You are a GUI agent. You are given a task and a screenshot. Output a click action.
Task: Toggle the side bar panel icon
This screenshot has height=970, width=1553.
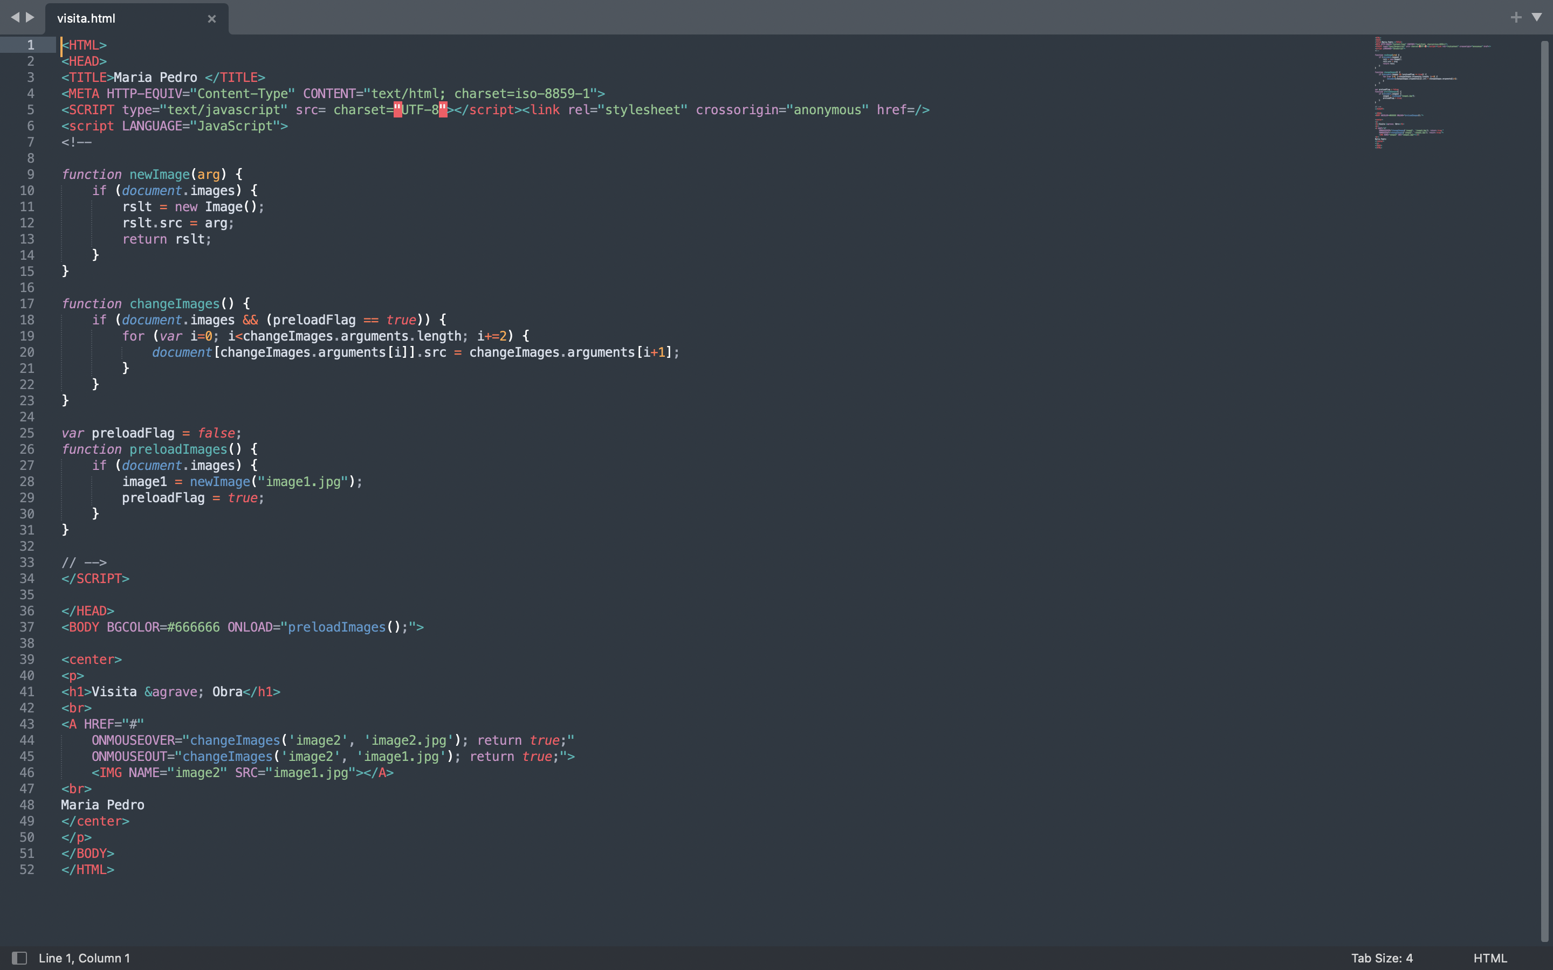(19, 958)
